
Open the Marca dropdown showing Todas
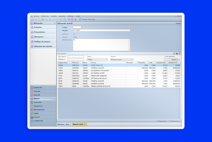[x=98, y=60]
